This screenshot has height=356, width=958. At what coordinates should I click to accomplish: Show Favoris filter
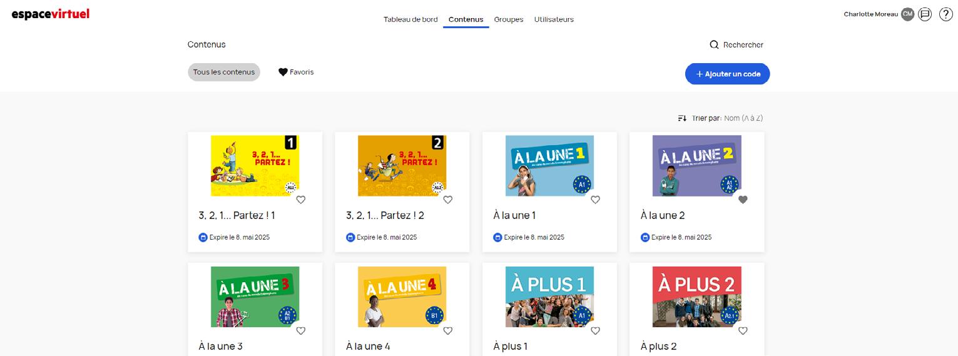point(296,72)
